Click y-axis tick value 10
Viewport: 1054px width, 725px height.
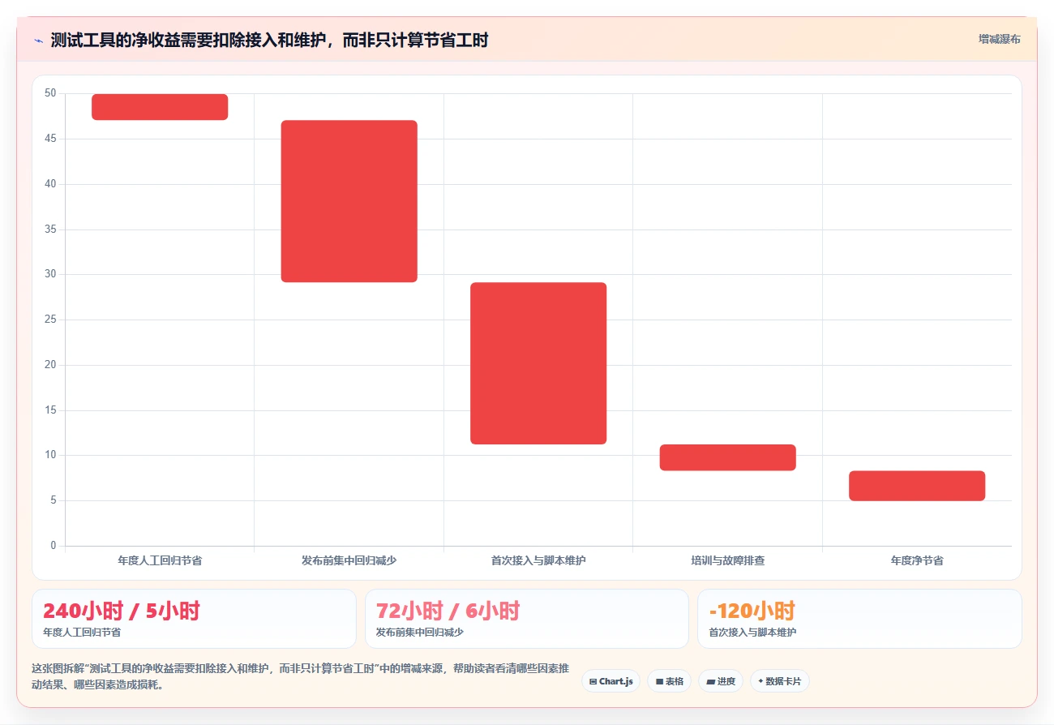click(x=50, y=455)
